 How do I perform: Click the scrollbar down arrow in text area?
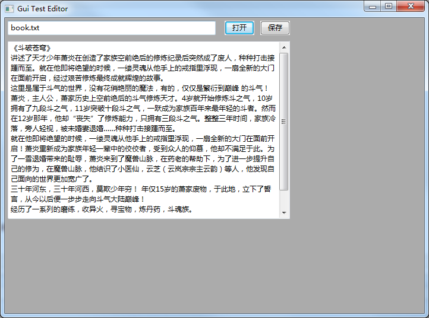pos(284,212)
